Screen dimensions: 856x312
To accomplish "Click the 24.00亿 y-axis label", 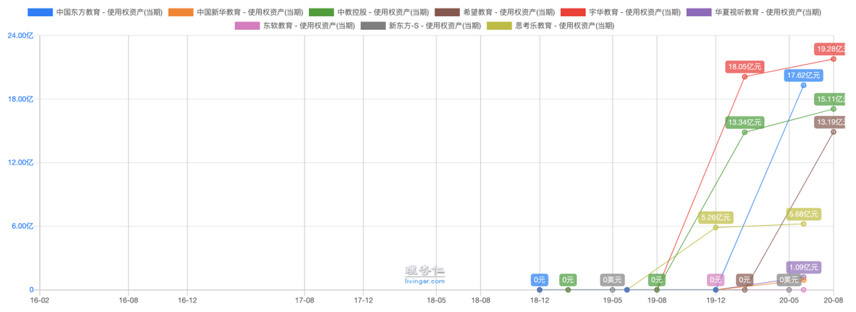I will 21,36.
